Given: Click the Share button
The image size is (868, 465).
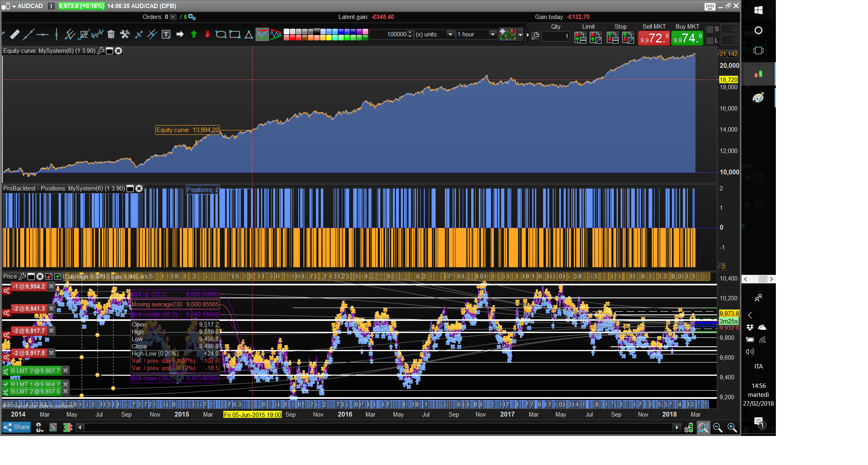Looking at the screenshot, I should [x=17, y=427].
